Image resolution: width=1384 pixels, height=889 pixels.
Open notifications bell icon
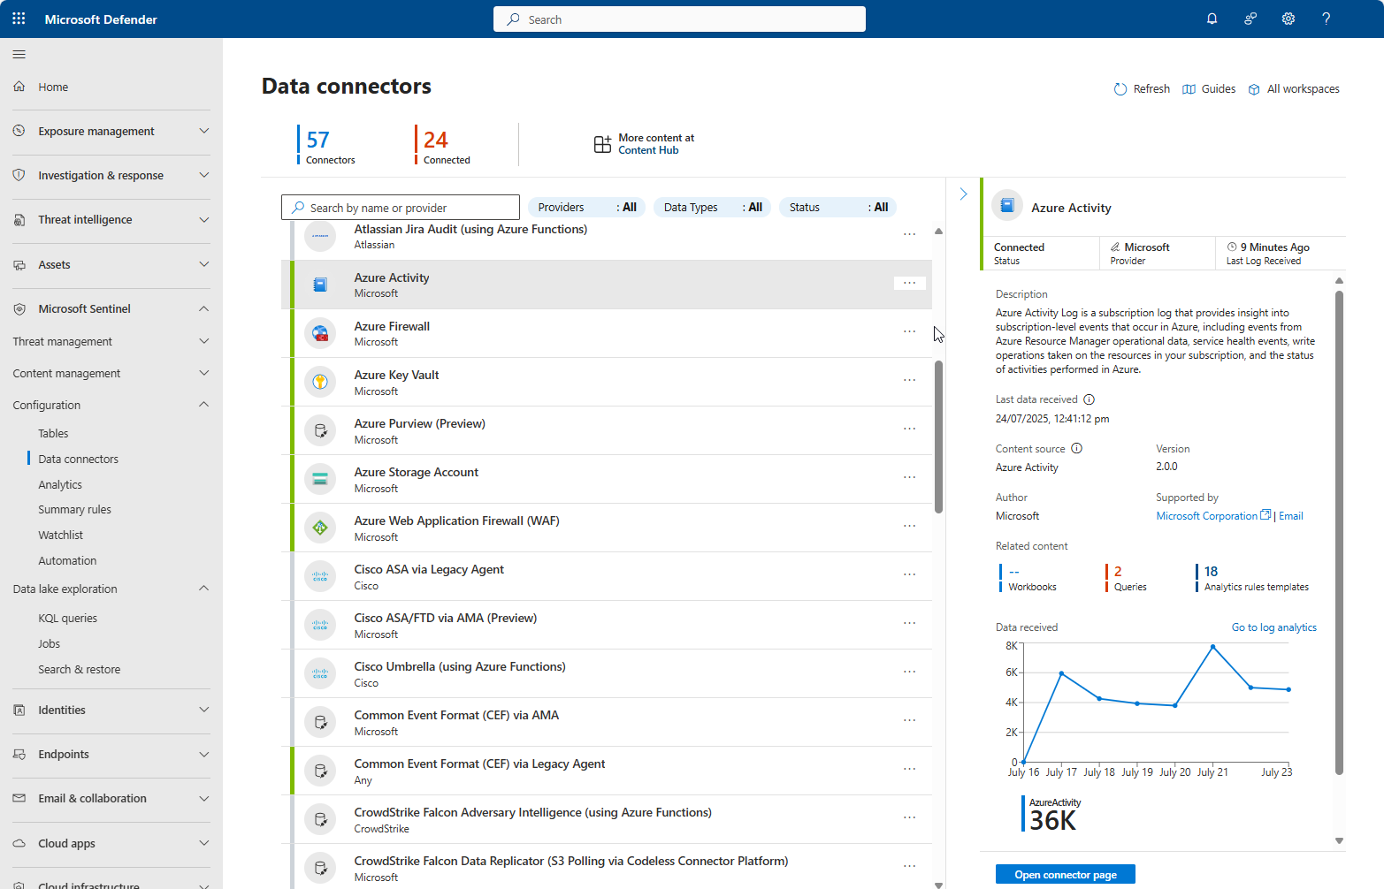click(x=1212, y=19)
